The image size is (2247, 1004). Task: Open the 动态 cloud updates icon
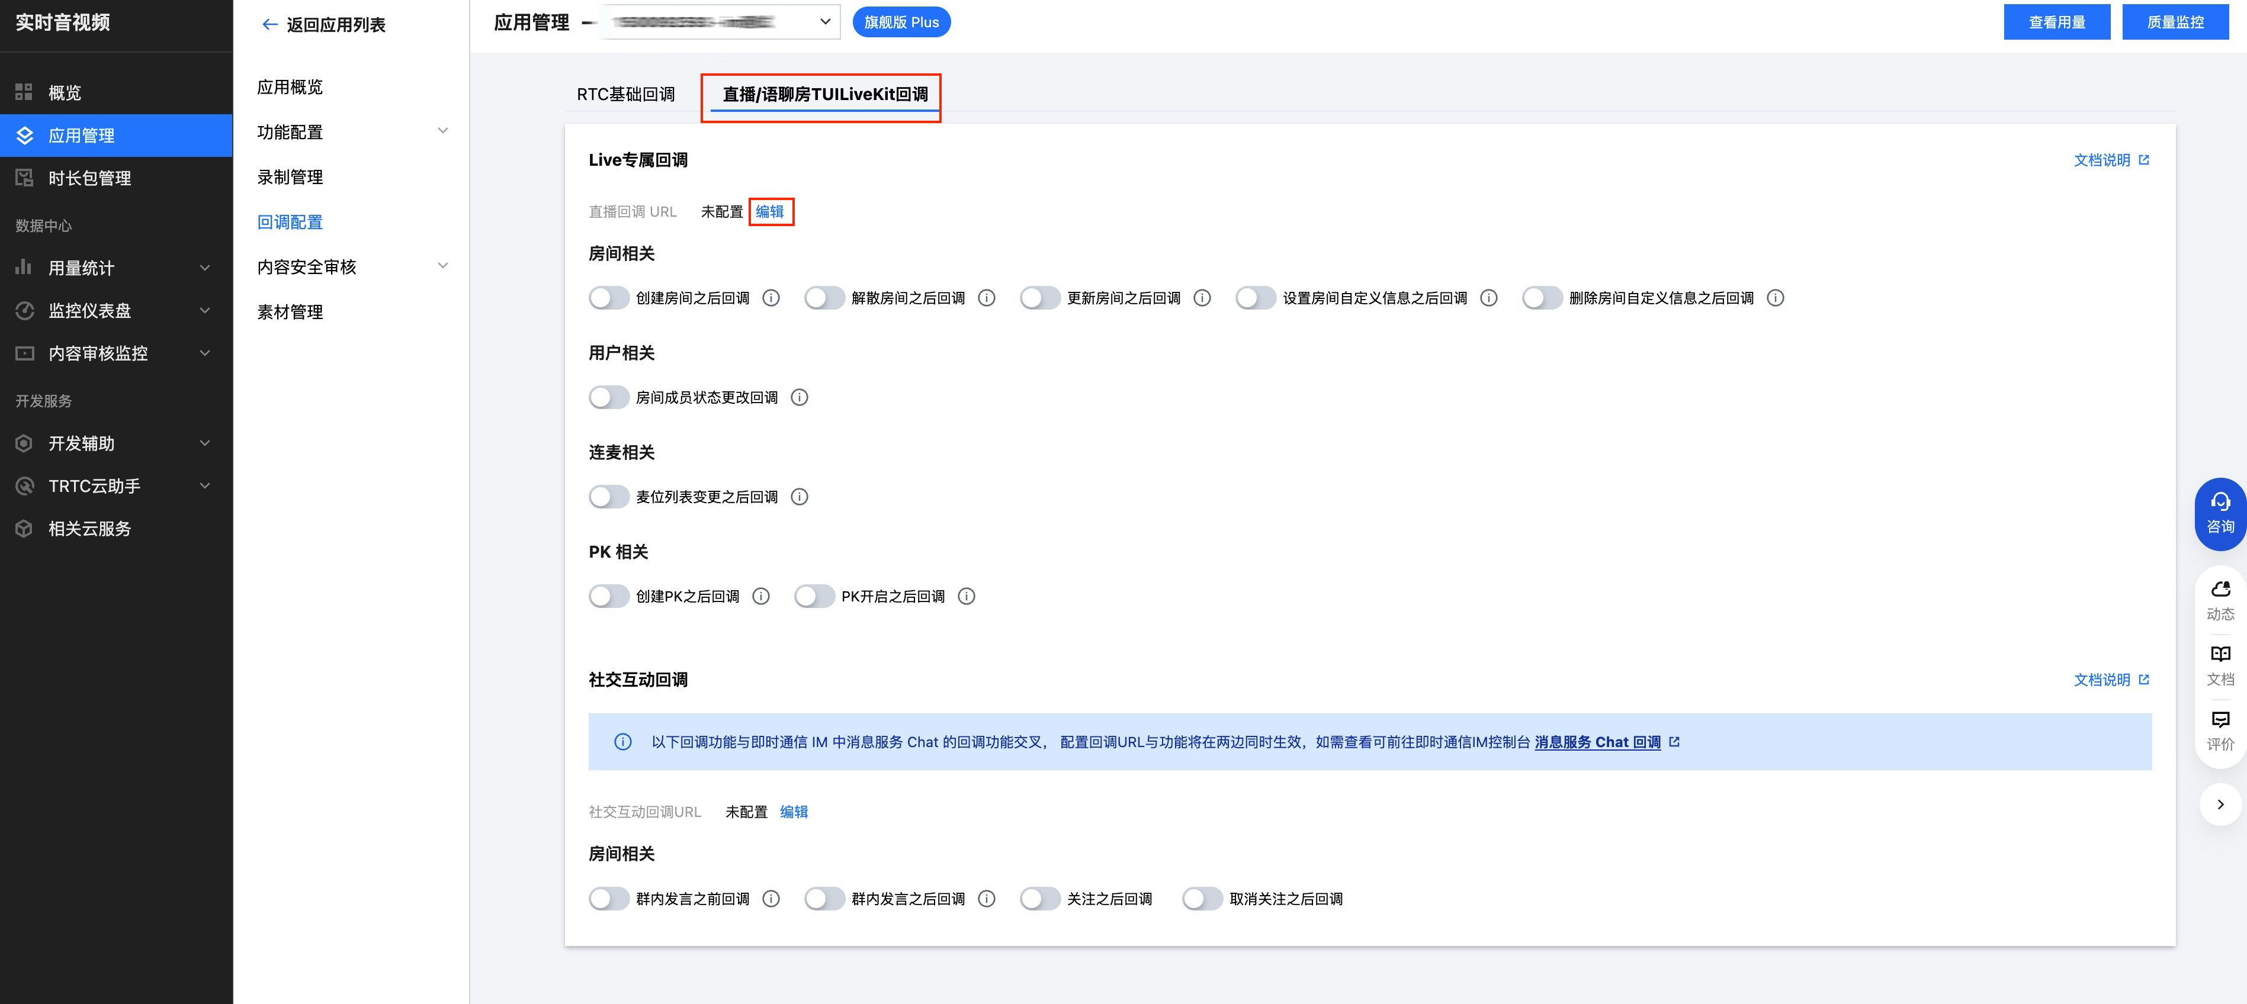2220,590
